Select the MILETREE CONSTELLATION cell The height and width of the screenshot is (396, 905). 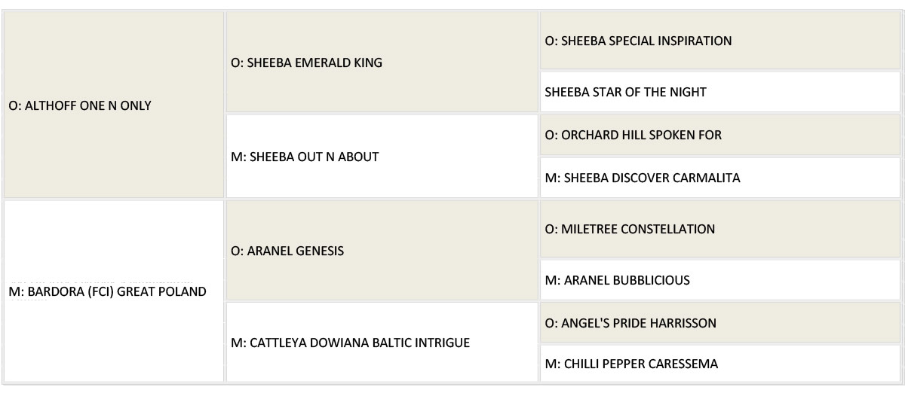tap(629, 229)
